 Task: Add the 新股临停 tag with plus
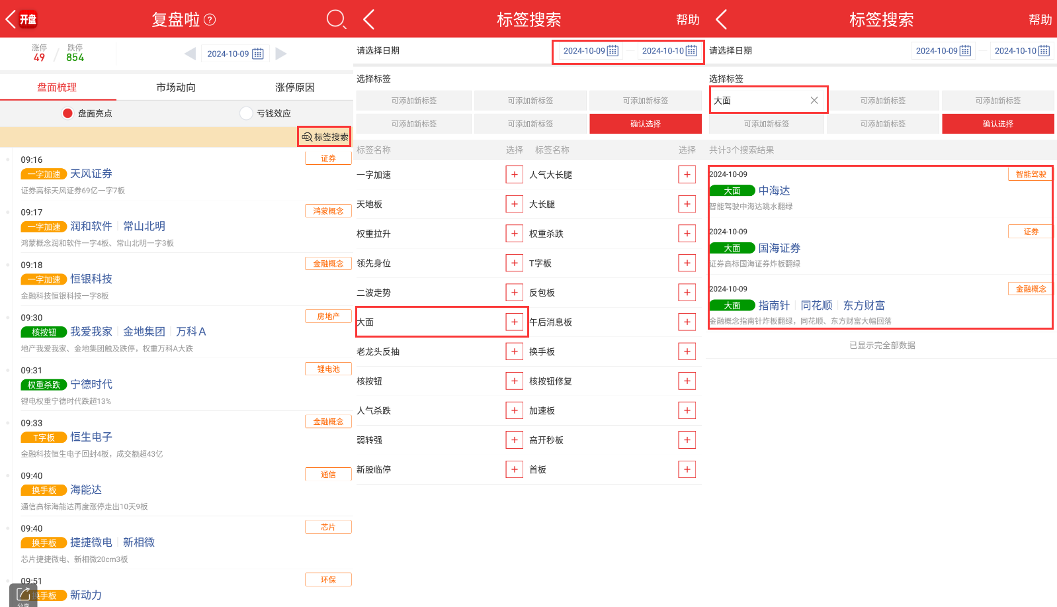515,469
